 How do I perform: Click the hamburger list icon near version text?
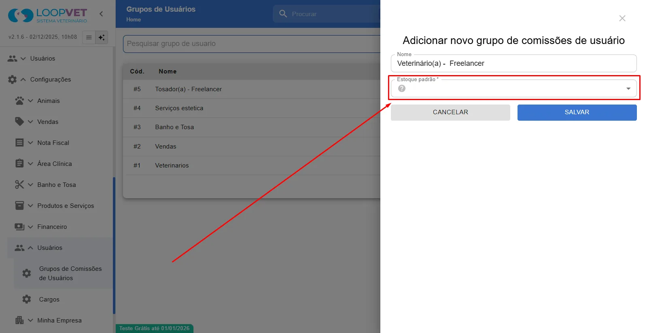tap(89, 38)
